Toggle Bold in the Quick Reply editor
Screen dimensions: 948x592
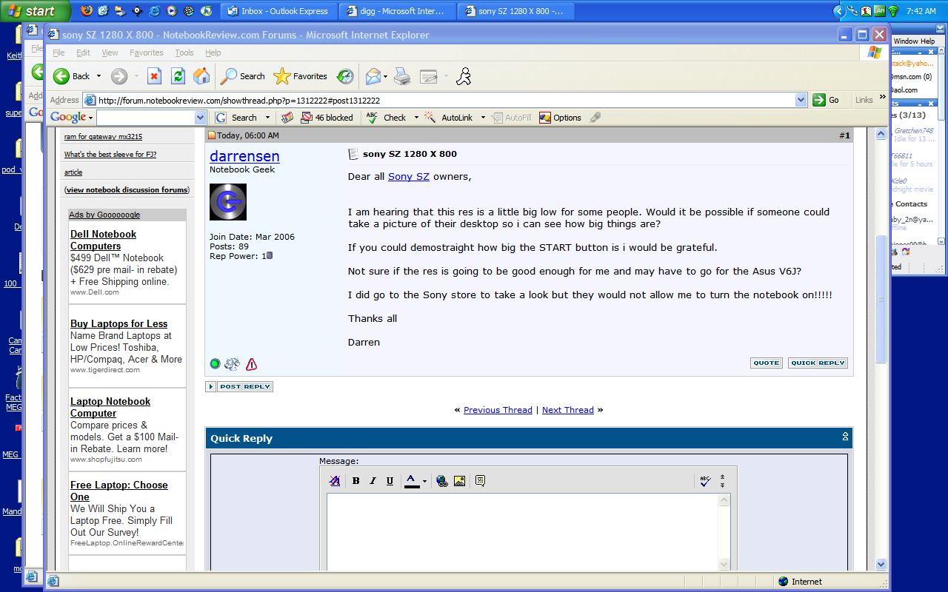356,481
